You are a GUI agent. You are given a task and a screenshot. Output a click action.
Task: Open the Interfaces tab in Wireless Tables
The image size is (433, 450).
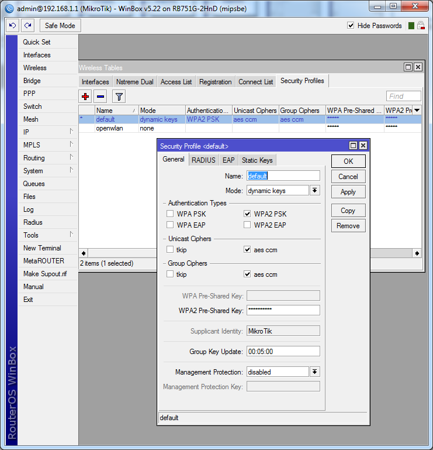coord(95,82)
